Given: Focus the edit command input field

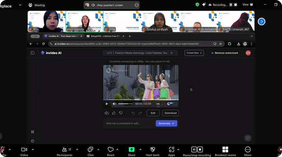Looking at the screenshot, I should tap(130, 123).
